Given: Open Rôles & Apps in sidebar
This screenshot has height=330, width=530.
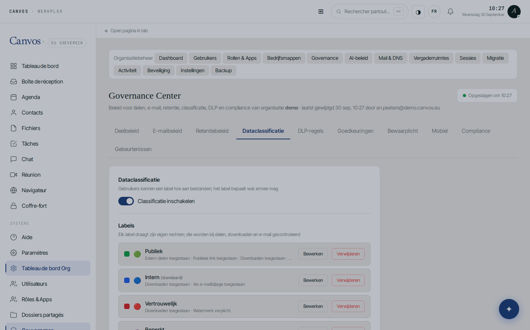Looking at the screenshot, I should pyautogui.click(x=48, y=299).
